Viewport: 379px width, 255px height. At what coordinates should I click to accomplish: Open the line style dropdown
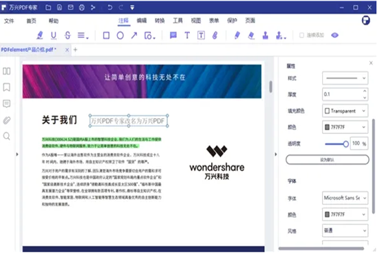click(x=345, y=78)
